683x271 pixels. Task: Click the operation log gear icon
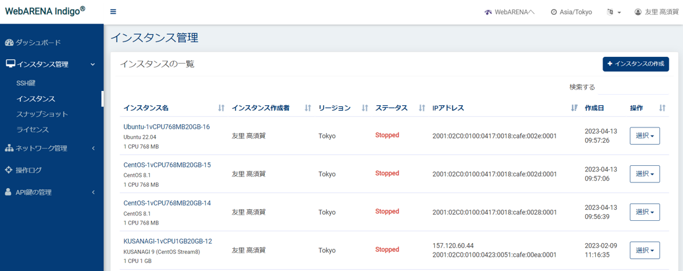(9, 170)
